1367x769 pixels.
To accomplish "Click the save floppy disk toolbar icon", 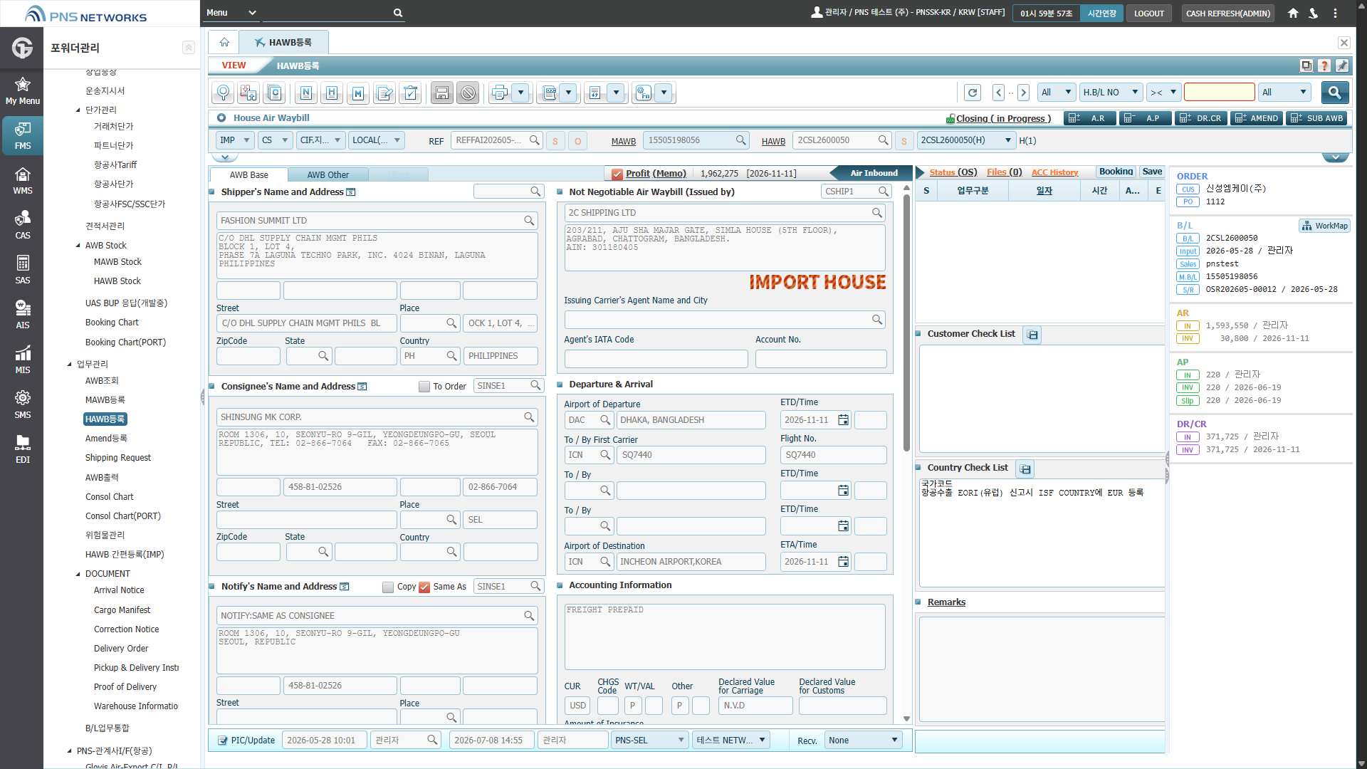I will (442, 93).
